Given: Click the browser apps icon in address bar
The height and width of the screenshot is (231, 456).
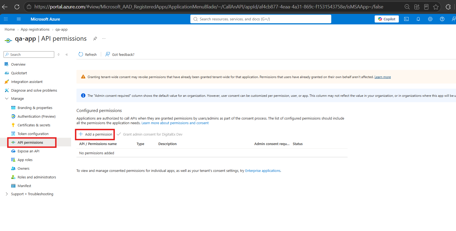Looking at the screenshot, I should [417, 7].
